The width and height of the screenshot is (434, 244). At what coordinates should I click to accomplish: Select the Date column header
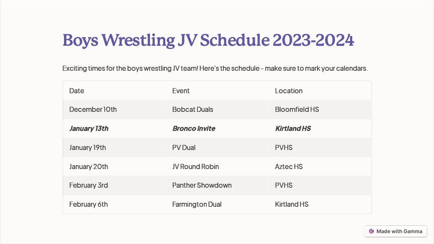pos(77,91)
